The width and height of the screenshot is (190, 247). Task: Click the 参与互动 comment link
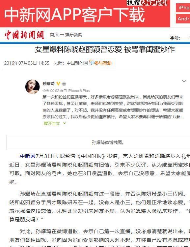coord(103,63)
